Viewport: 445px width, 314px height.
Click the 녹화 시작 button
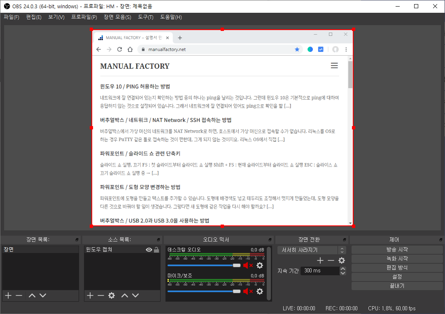[397, 259]
